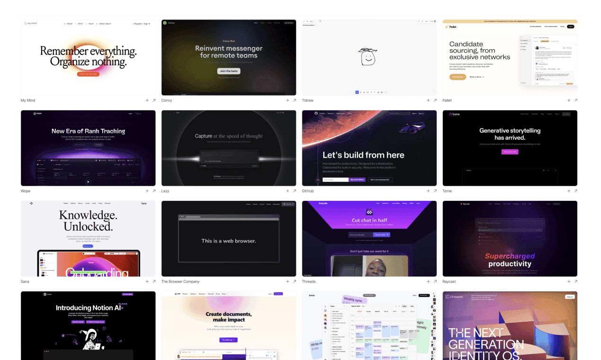Viewport: 601px width, 360px height.
Task: Visit Threads with the arrow icon
Action: [x=435, y=281]
